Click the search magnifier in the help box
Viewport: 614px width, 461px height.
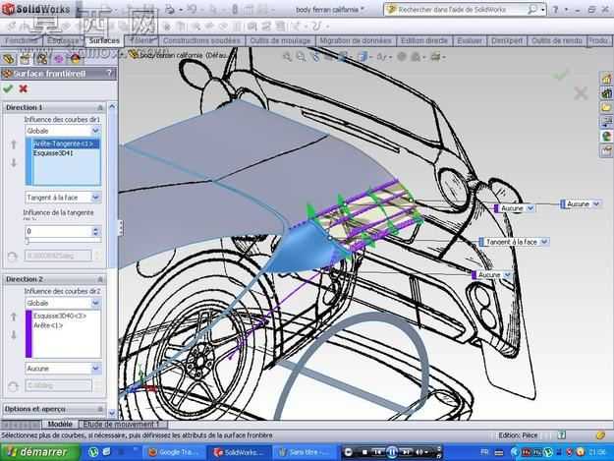tap(532, 10)
